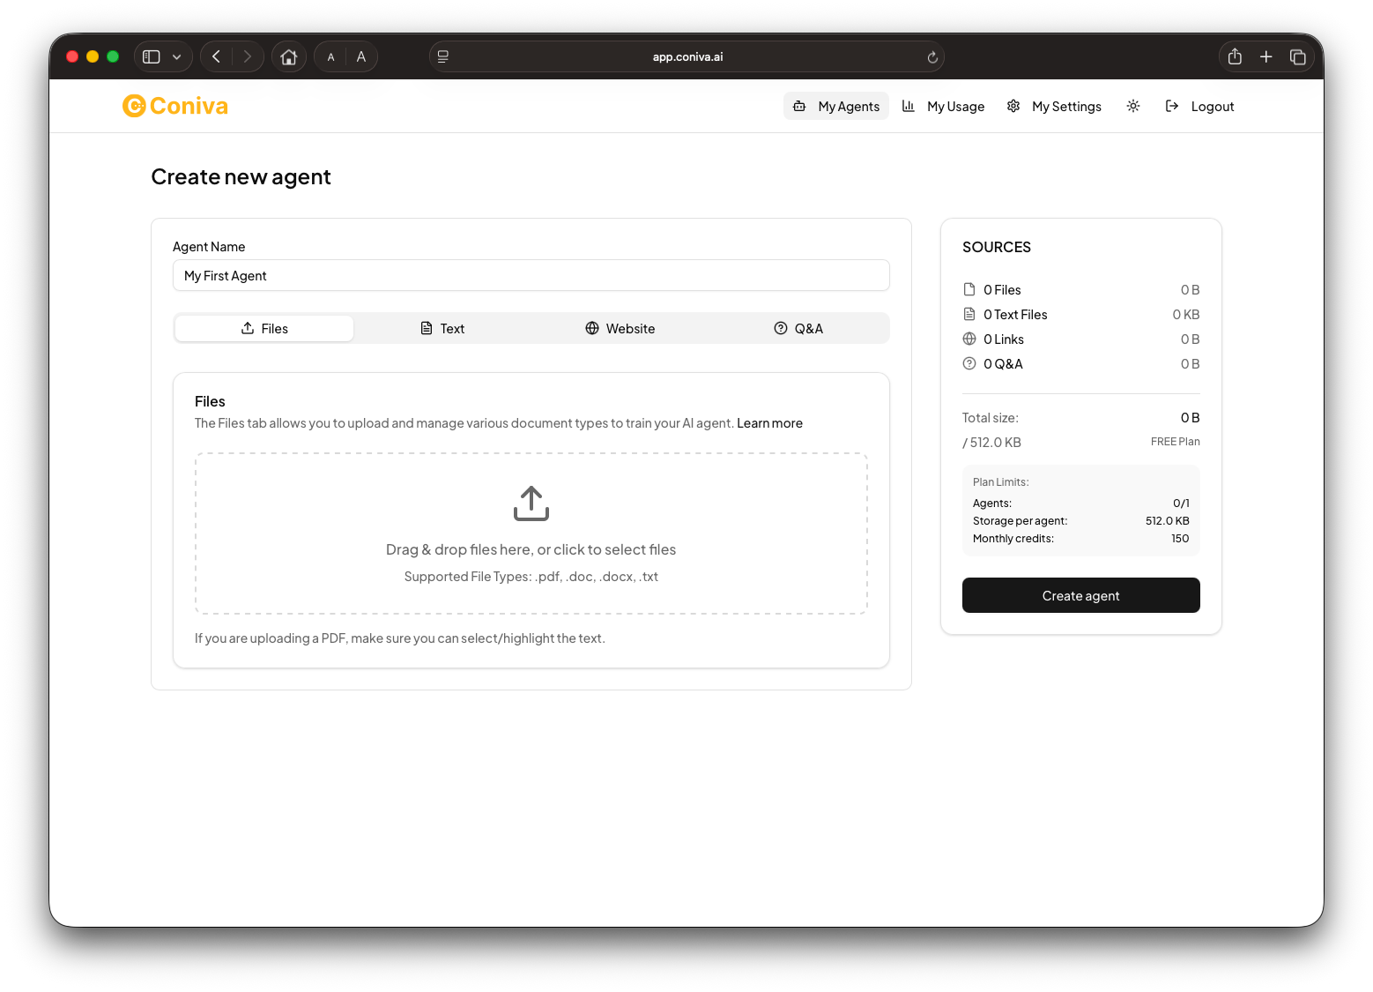Click the Coniva logo
1373x992 pixels.
pyautogui.click(x=174, y=106)
